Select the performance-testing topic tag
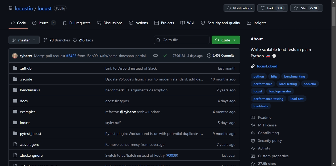 pyautogui.click(x=268, y=99)
